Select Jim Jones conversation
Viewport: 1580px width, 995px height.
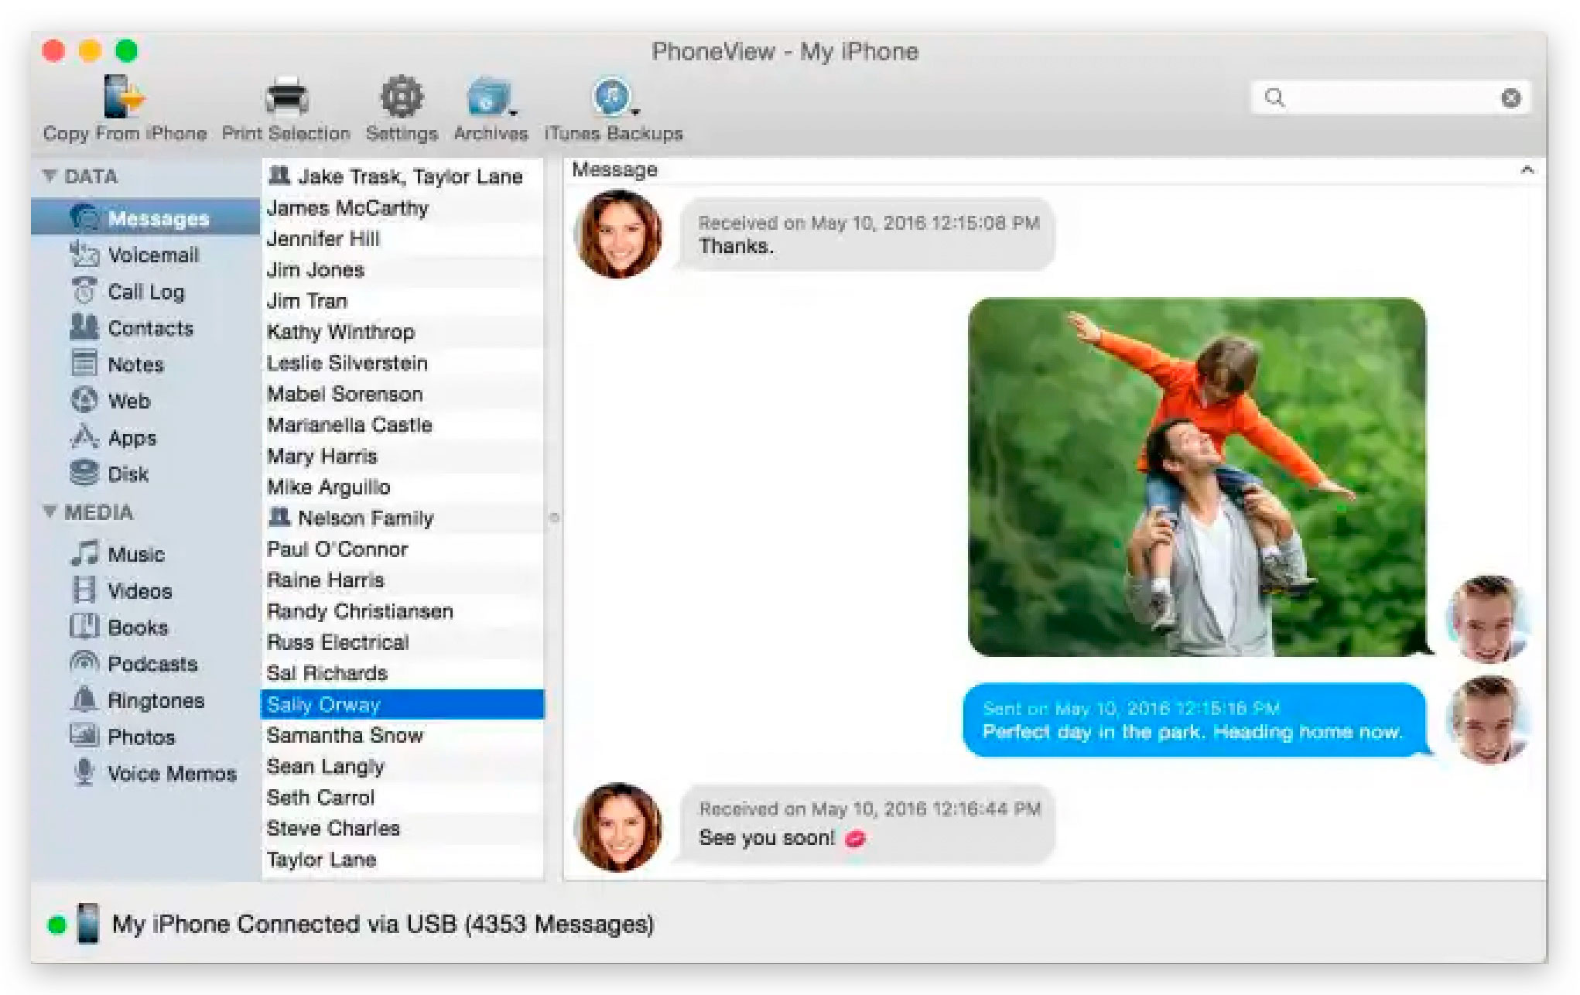click(402, 269)
